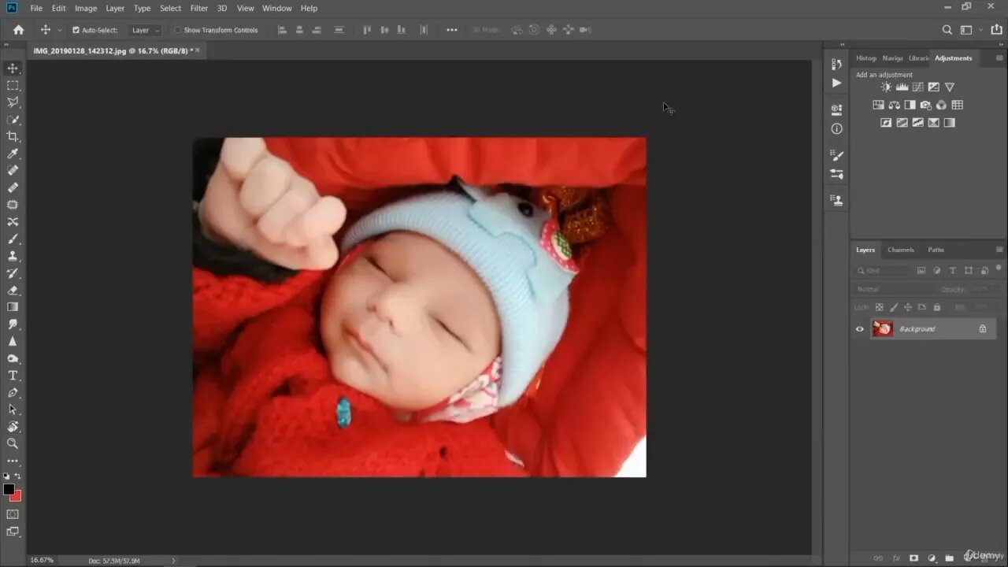
Task: Click the Home button in options bar
Action: click(19, 30)
